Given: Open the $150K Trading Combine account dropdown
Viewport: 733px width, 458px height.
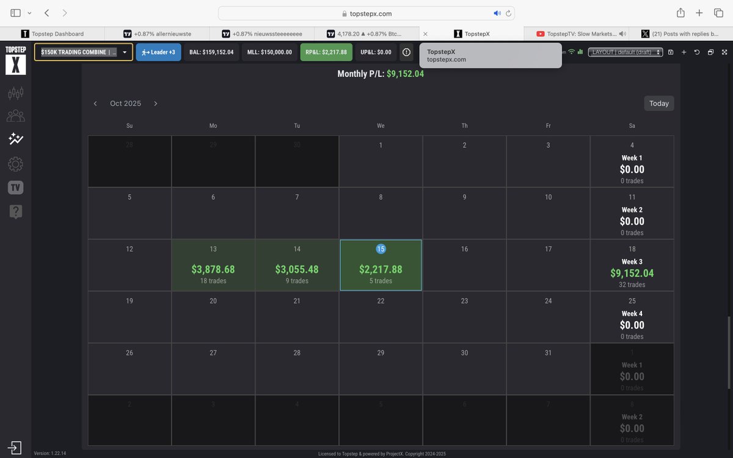Looking at the screenshot, I should pyautogui.click(x=84, y=53).
